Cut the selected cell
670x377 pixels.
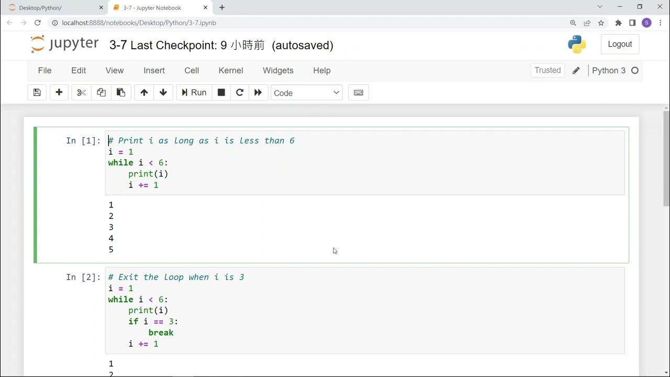point(81,93)
